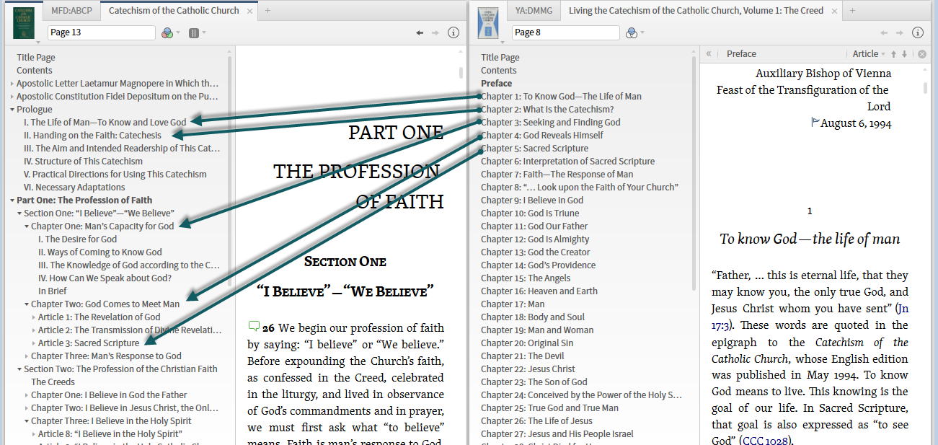This screenshot has height=445, width=938.
Task: Open Chapter 7: Faith—The Response of Man
Action: pyautogui.click(x=557, y=175)
